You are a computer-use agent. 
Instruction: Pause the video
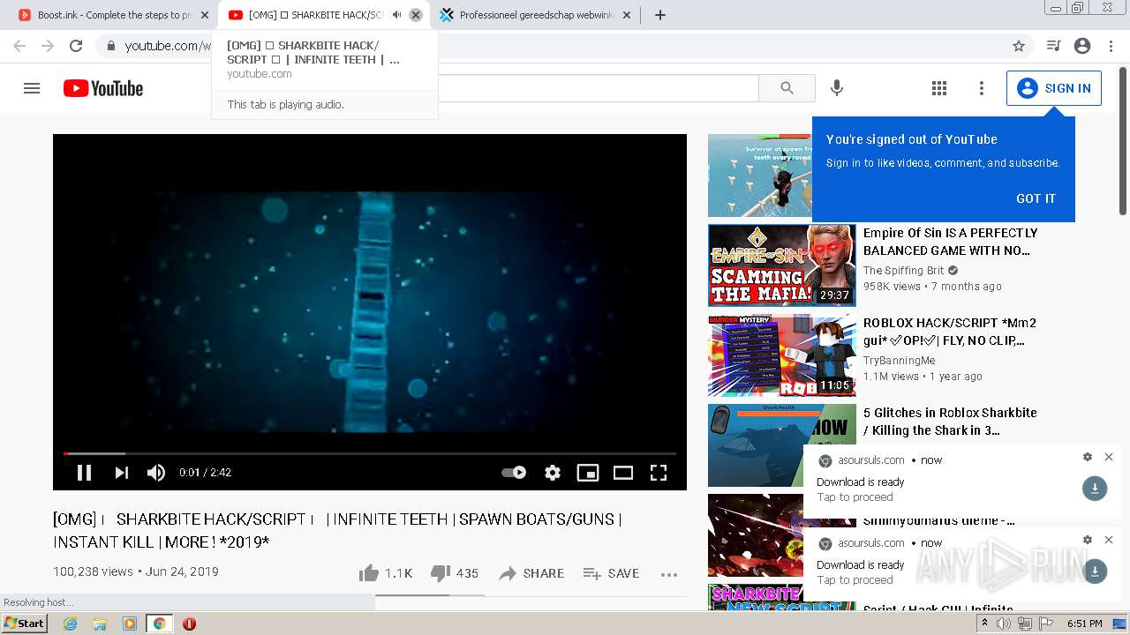click(x=85, y=473)
